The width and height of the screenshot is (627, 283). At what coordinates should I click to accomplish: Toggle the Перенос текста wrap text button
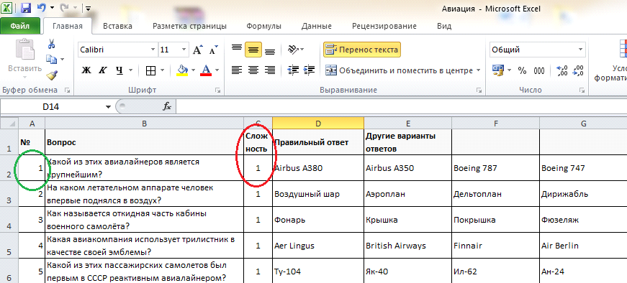click(x=362, y=50)
